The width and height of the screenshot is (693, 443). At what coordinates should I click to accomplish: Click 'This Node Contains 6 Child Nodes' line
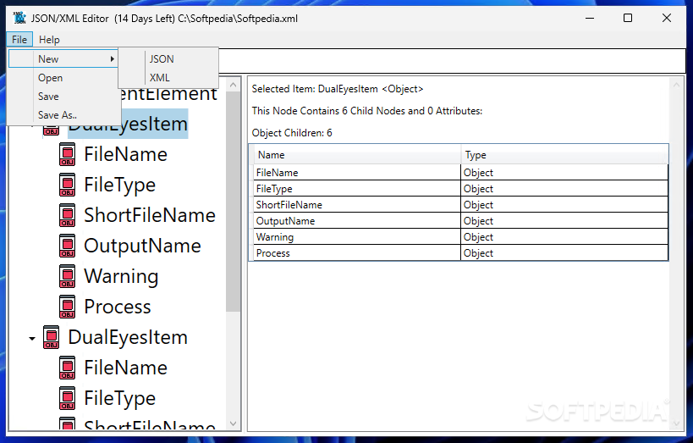pyautogui.click(x=367, y=111)
